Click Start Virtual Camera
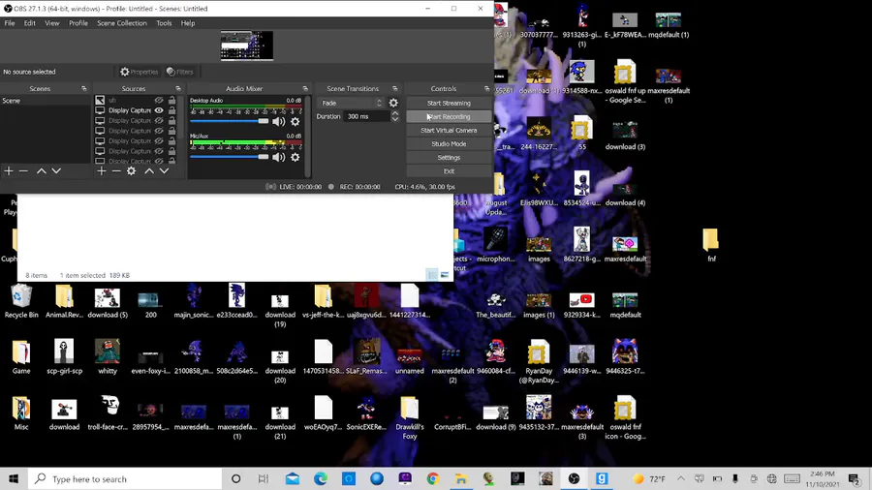 coord(449,130)
